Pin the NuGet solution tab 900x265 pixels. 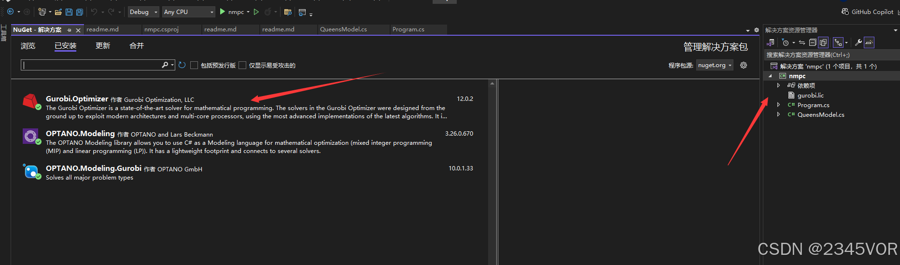pos(69,30)
